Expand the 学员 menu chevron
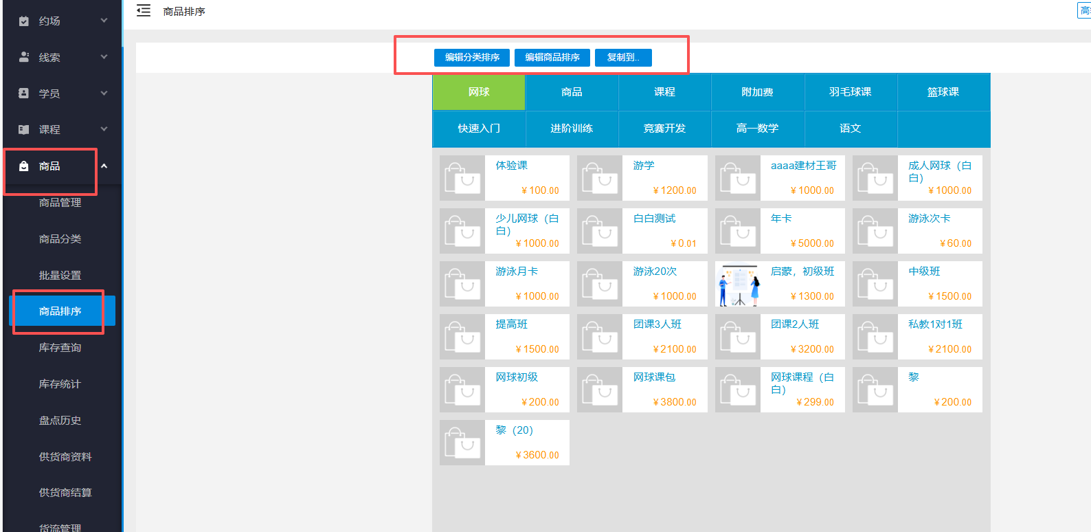This screenshot has height=532, width=1091. (x=104, y=93)
